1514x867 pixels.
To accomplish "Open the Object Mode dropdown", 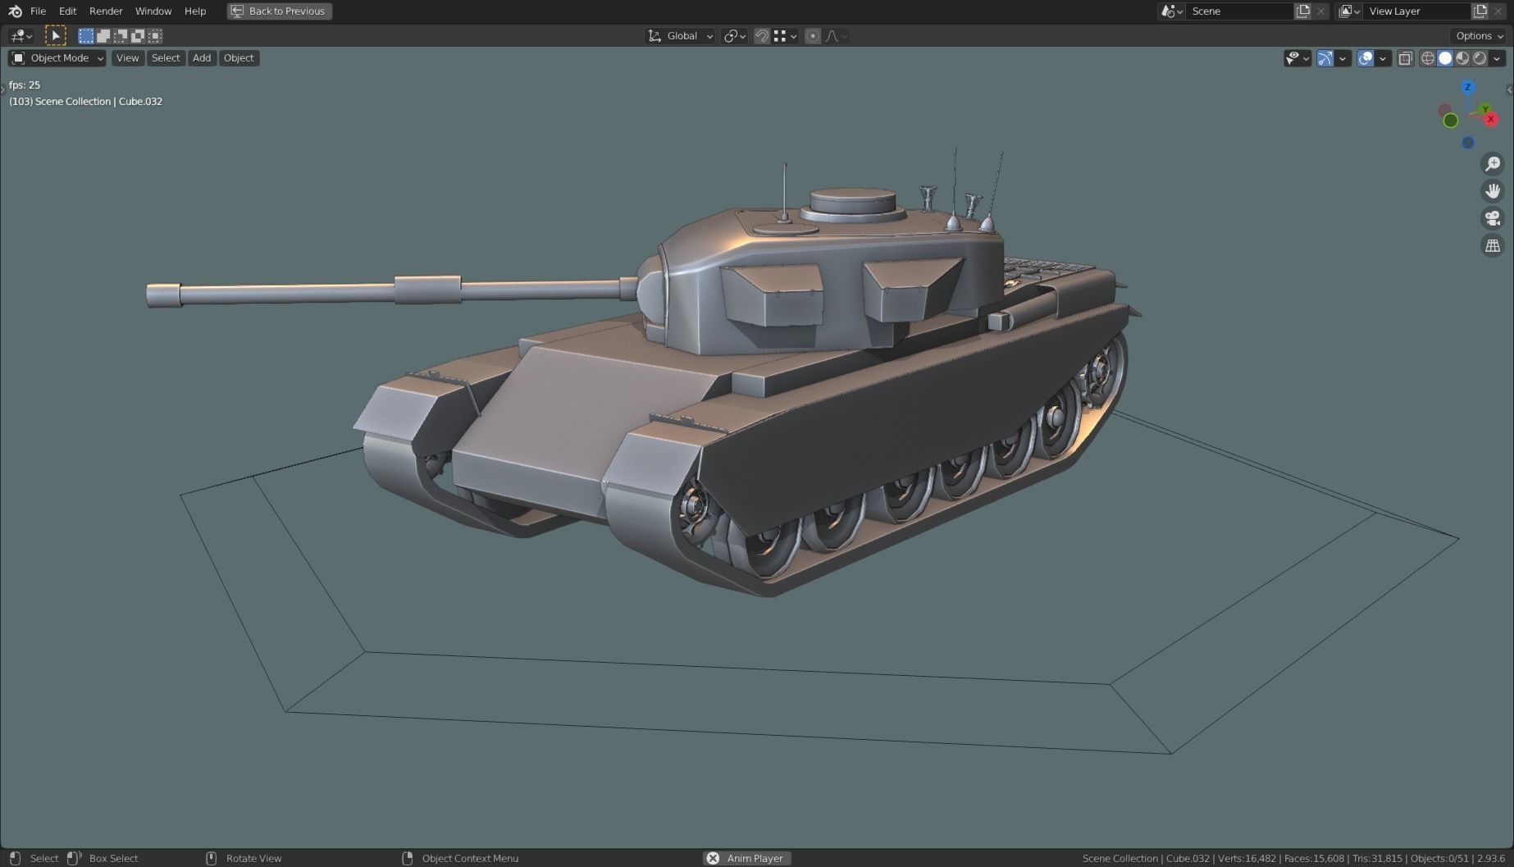I will tap(57, 58).
